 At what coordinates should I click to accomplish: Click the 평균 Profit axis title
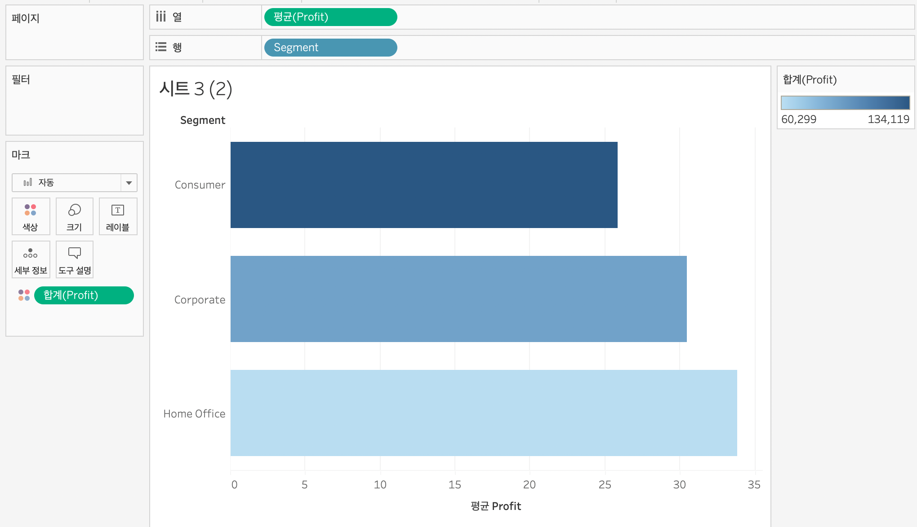click(496, 506)
